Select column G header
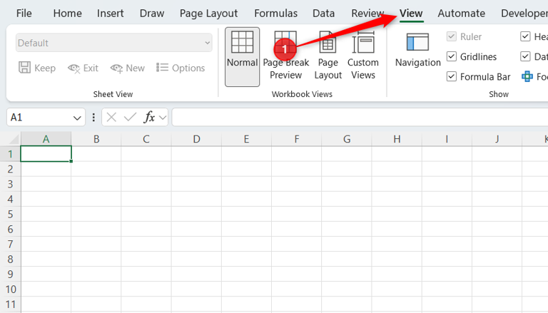This screenshot has height=313, width=548. tap(347, 139)
